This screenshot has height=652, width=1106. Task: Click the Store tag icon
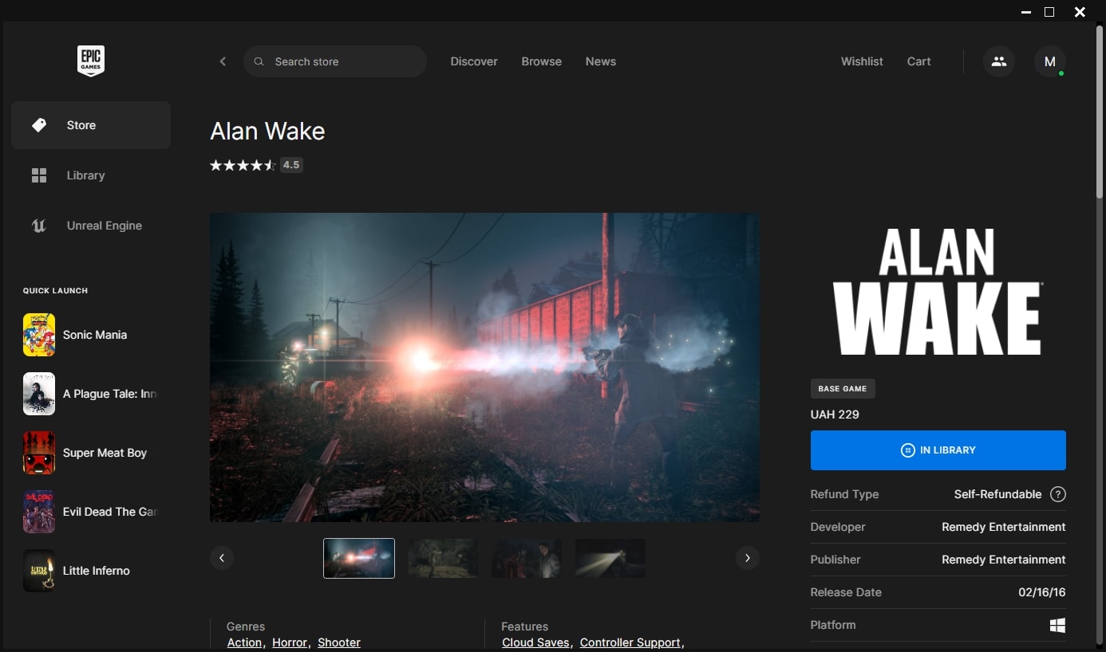click(x=39, y=125)
